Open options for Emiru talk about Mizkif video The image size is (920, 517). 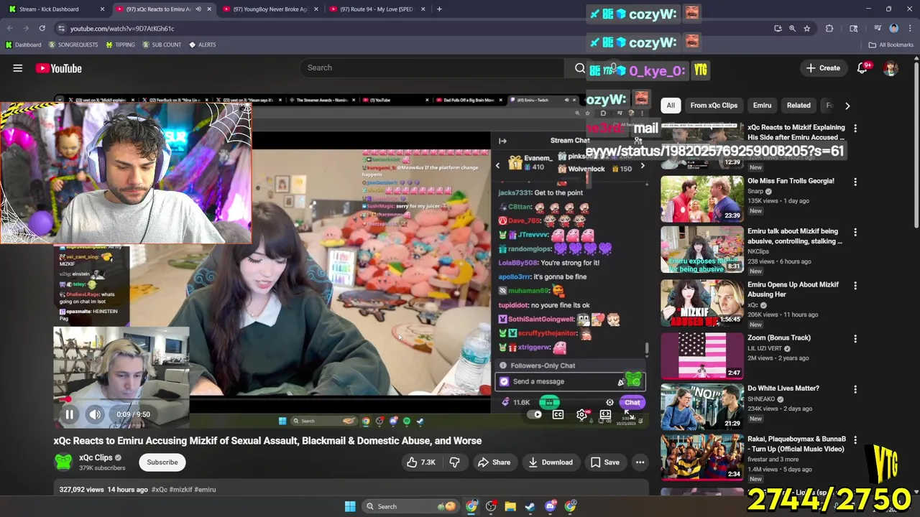[855, 233]
